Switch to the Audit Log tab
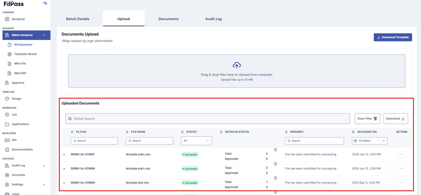The image size is (421, 195). (213, 19)
